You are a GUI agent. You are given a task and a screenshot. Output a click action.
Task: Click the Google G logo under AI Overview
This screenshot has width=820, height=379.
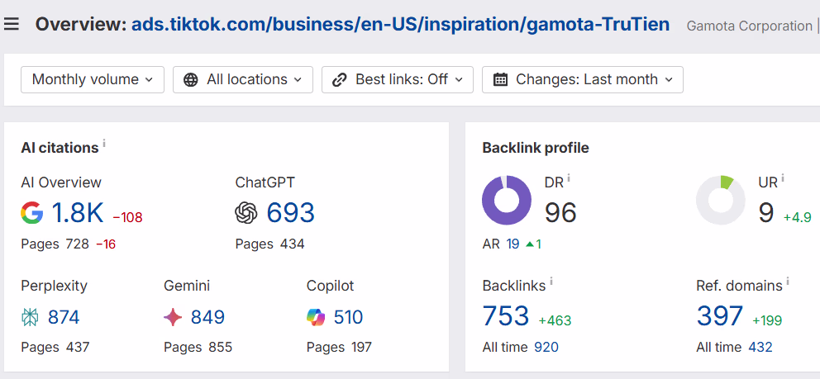[32, 213]
